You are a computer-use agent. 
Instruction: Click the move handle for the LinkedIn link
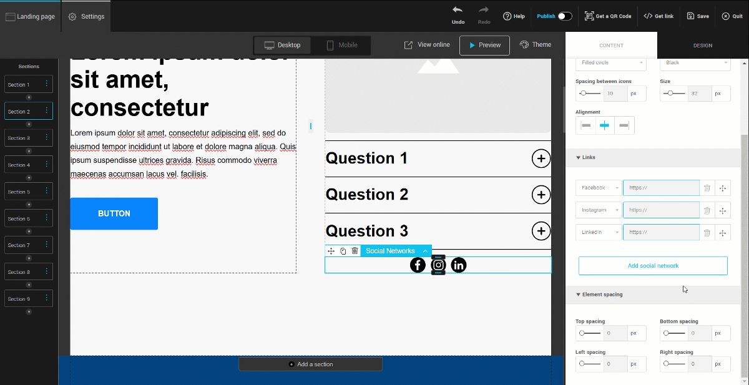pos(722,233)
